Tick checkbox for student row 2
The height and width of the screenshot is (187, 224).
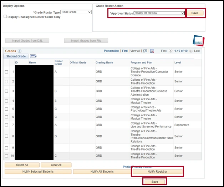click(6, 81)
